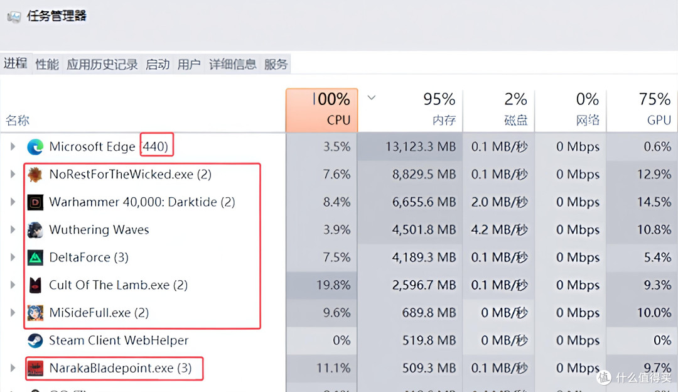Image resolution: width=678 pixels, height=392 pixels.
Task: Sort processes by CPU column header
Action: click(x=321, y=111)
